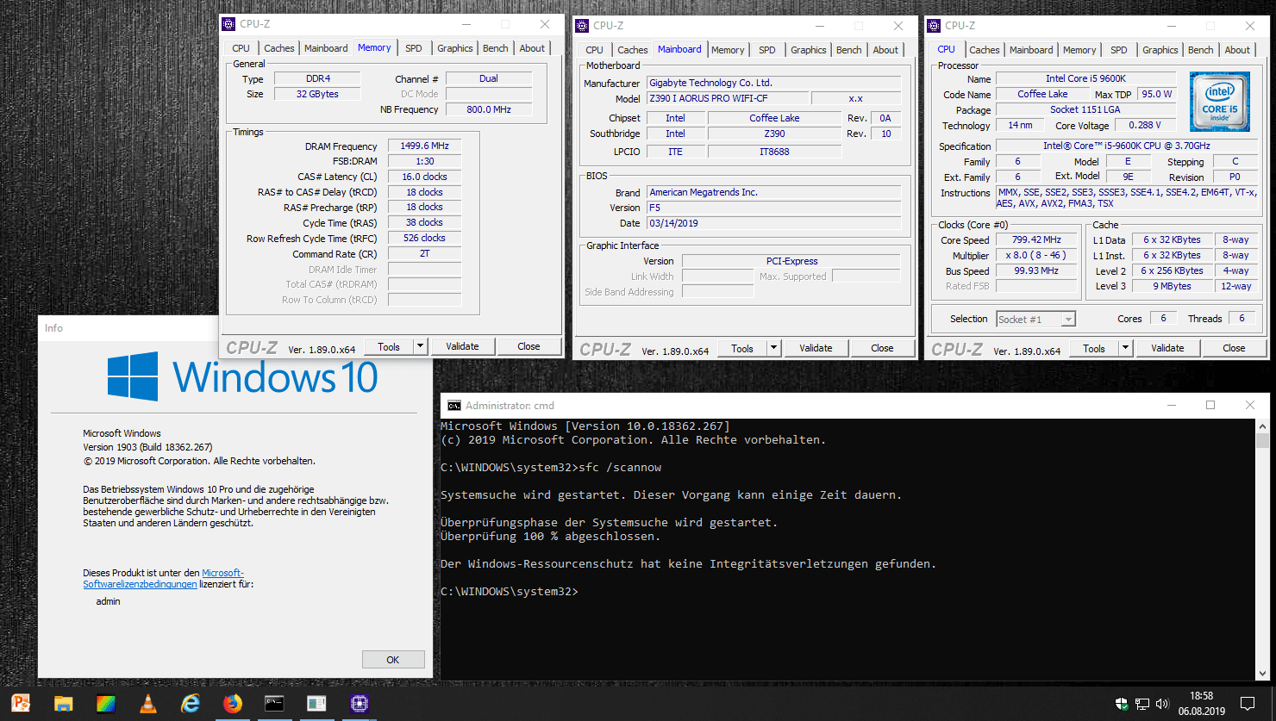The image size is (1276, 721).
Task: Click CPU-Z title icon in CPU window
Action: click(x=934, y=26)
